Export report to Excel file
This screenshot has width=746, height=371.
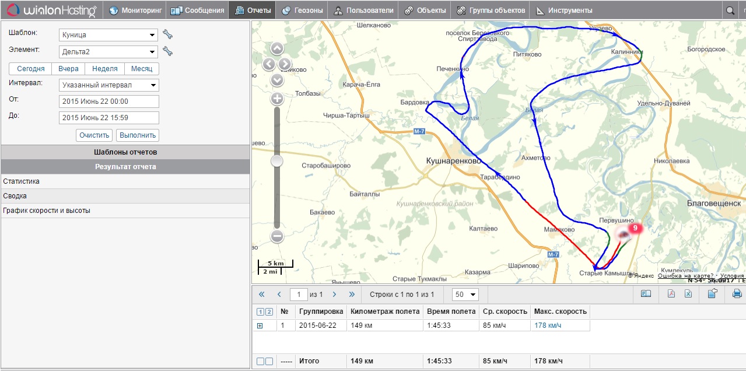[x=688, y=294]
